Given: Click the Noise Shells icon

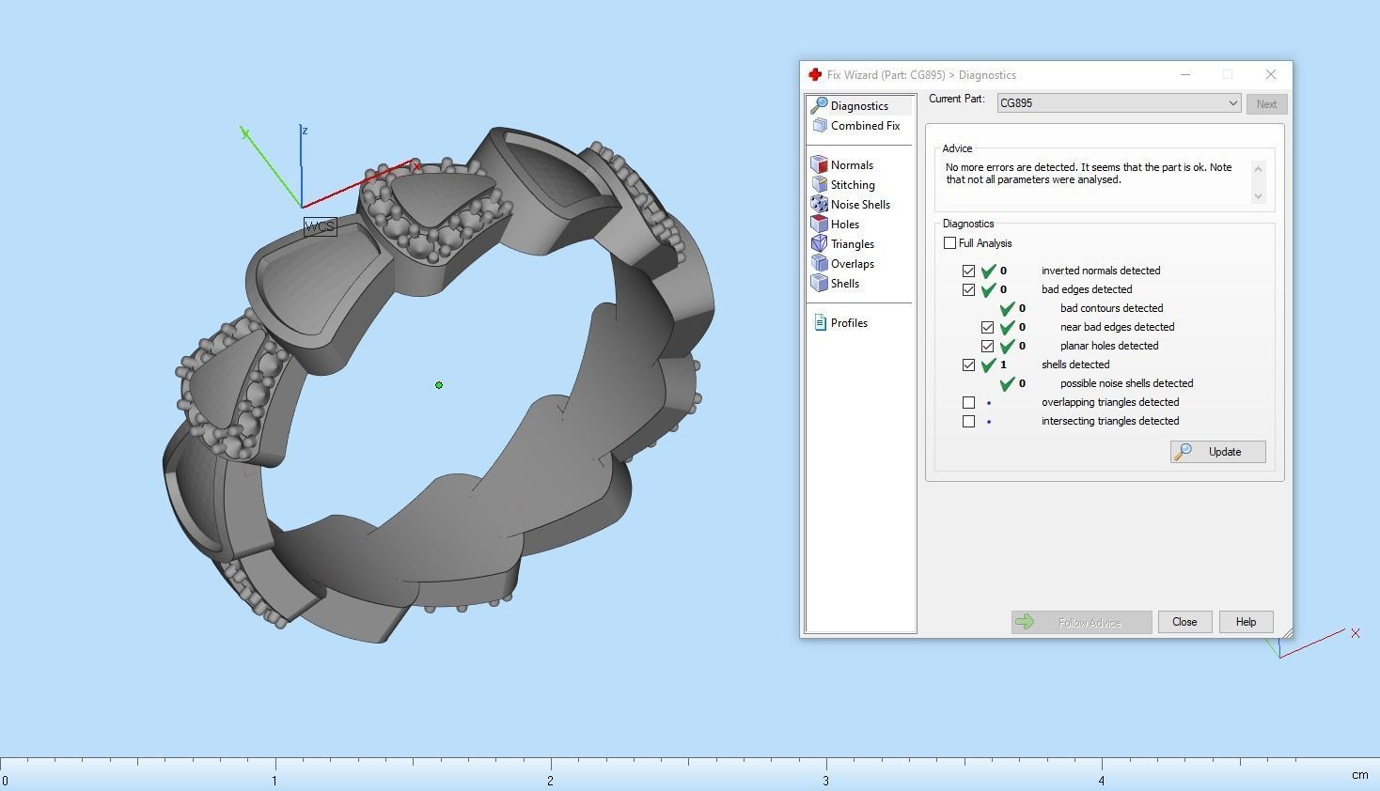Looking at the screenshot, I should (x=819, y=204).
